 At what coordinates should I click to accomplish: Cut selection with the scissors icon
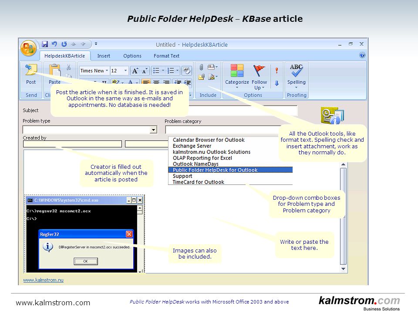coord(68,67)
